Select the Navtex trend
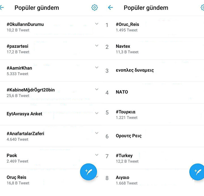This screenshot has height=196, width=204. click(127, 49)
